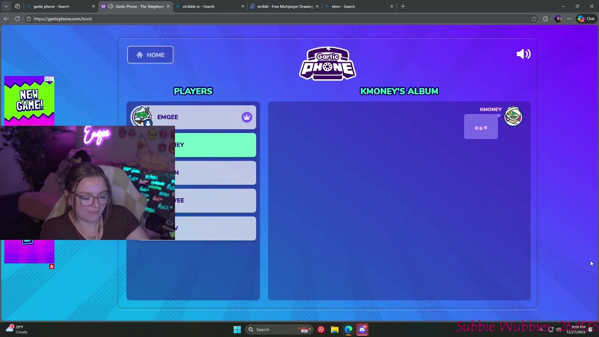This screenshot has width=599, height=337.
Task: Open a new browser tab
Action: pos(403,7)
